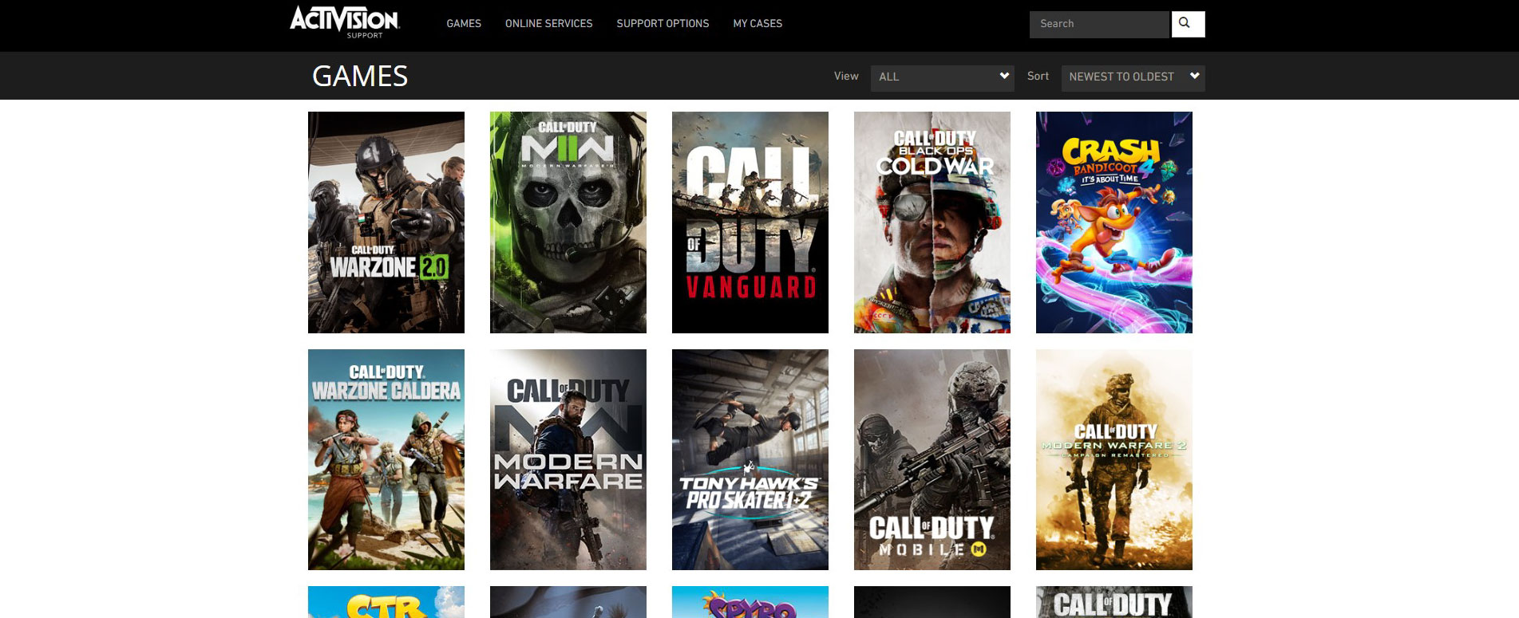This screenshot has width=1519, height=618.
Task: Open Modern Warfare II skull cover
Action: pyautogui.click(x=568, y=222)
